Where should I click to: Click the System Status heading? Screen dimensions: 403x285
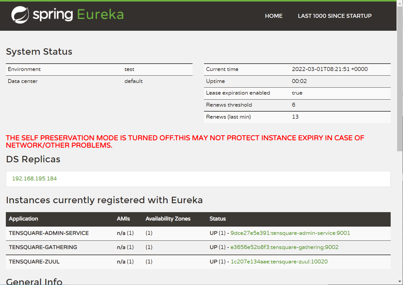(39, 52)
